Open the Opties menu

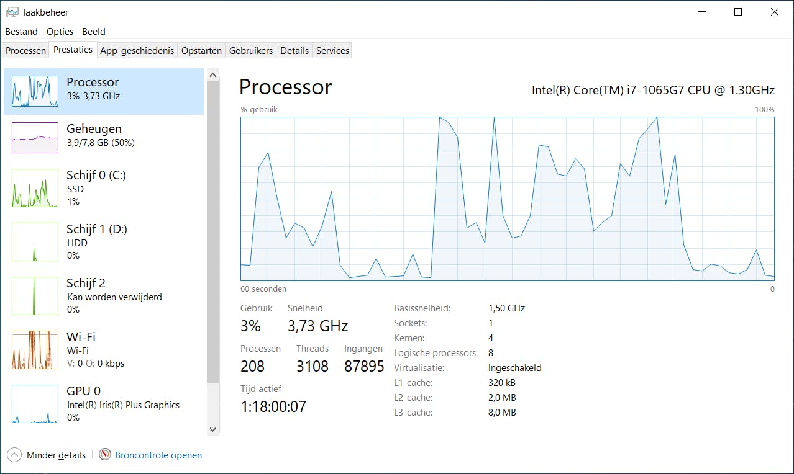pyautogui.click(x=60, y=32)
